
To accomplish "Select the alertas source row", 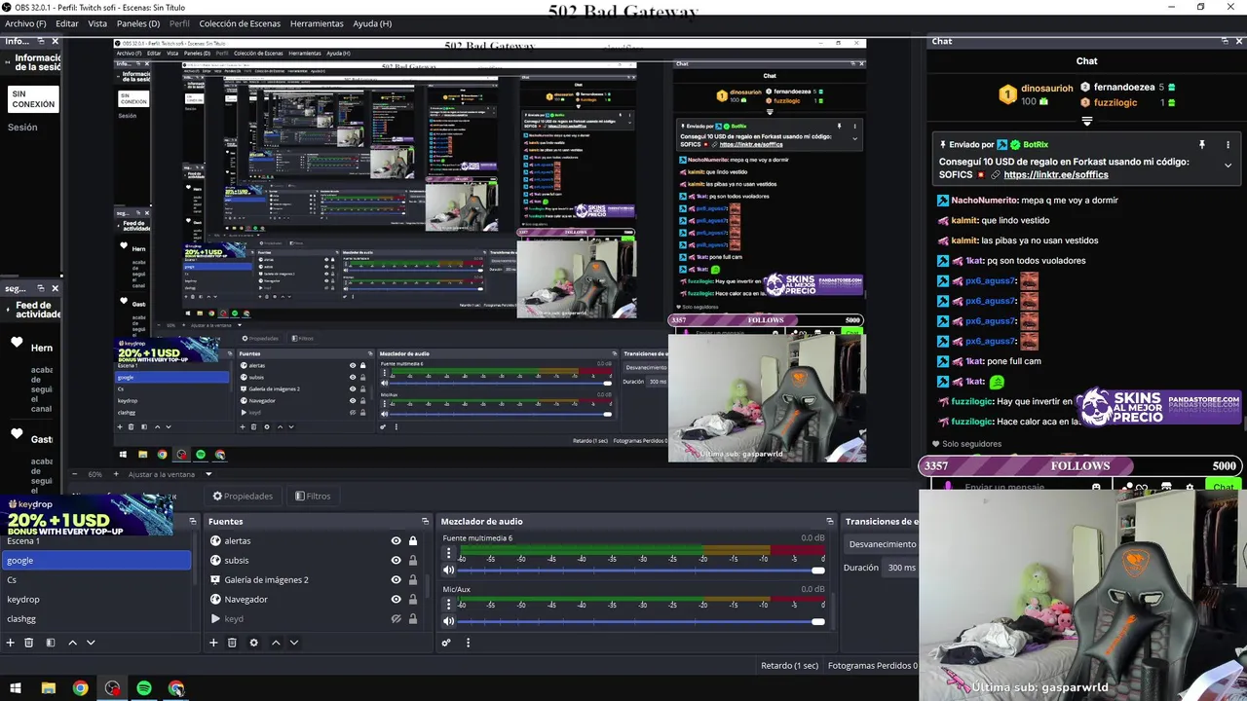I will pos(315,540).
